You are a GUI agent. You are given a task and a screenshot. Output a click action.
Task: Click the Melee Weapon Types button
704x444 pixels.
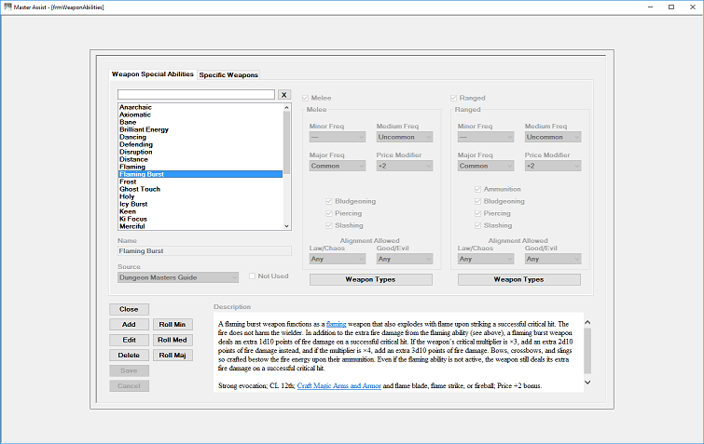pos(371,279)
